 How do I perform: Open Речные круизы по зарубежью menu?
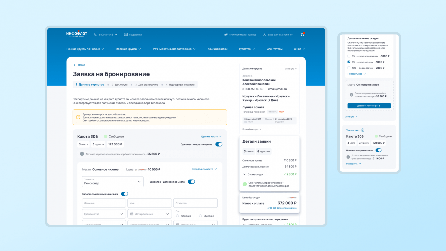(174, 49)
